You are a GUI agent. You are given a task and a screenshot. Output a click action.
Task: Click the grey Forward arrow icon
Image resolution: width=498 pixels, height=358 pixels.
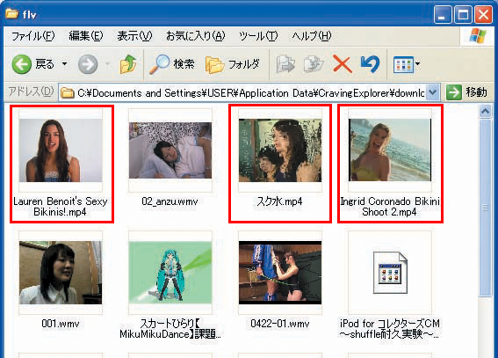[88, 64]
